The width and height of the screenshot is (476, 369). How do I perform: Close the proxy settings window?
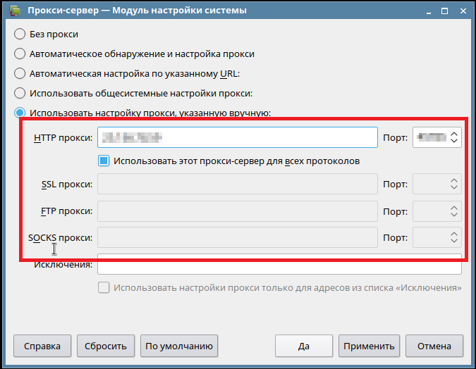[x=463, y=11]
